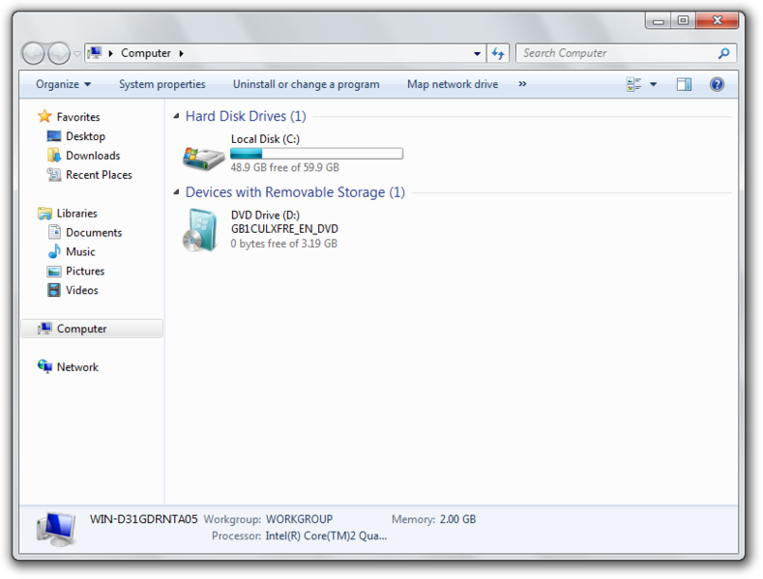The width and height of the screenshot is (763, 579).
Task: Open the address bar history dropdown
Action: pyautogui.click(x=478, y=53)
